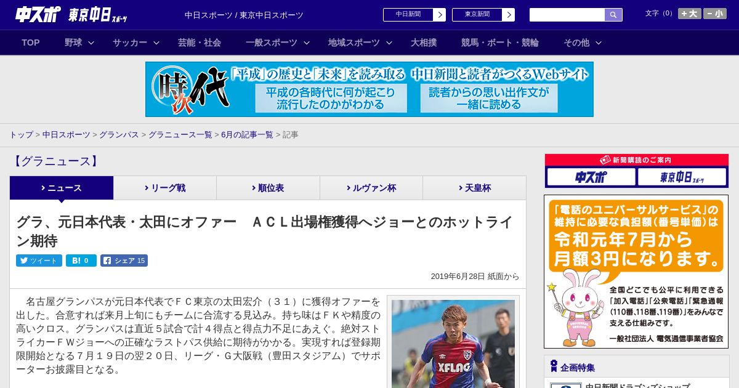
Task: Switch to the リーグ戦 tab
Action: tap(165, 188)
